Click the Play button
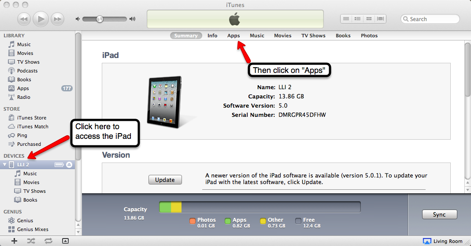The image size is (471, 246). click(x=41, y=19)
